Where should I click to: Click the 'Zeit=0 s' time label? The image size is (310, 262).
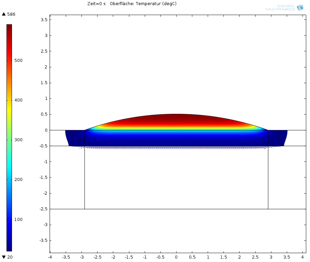tap(96, 4)
